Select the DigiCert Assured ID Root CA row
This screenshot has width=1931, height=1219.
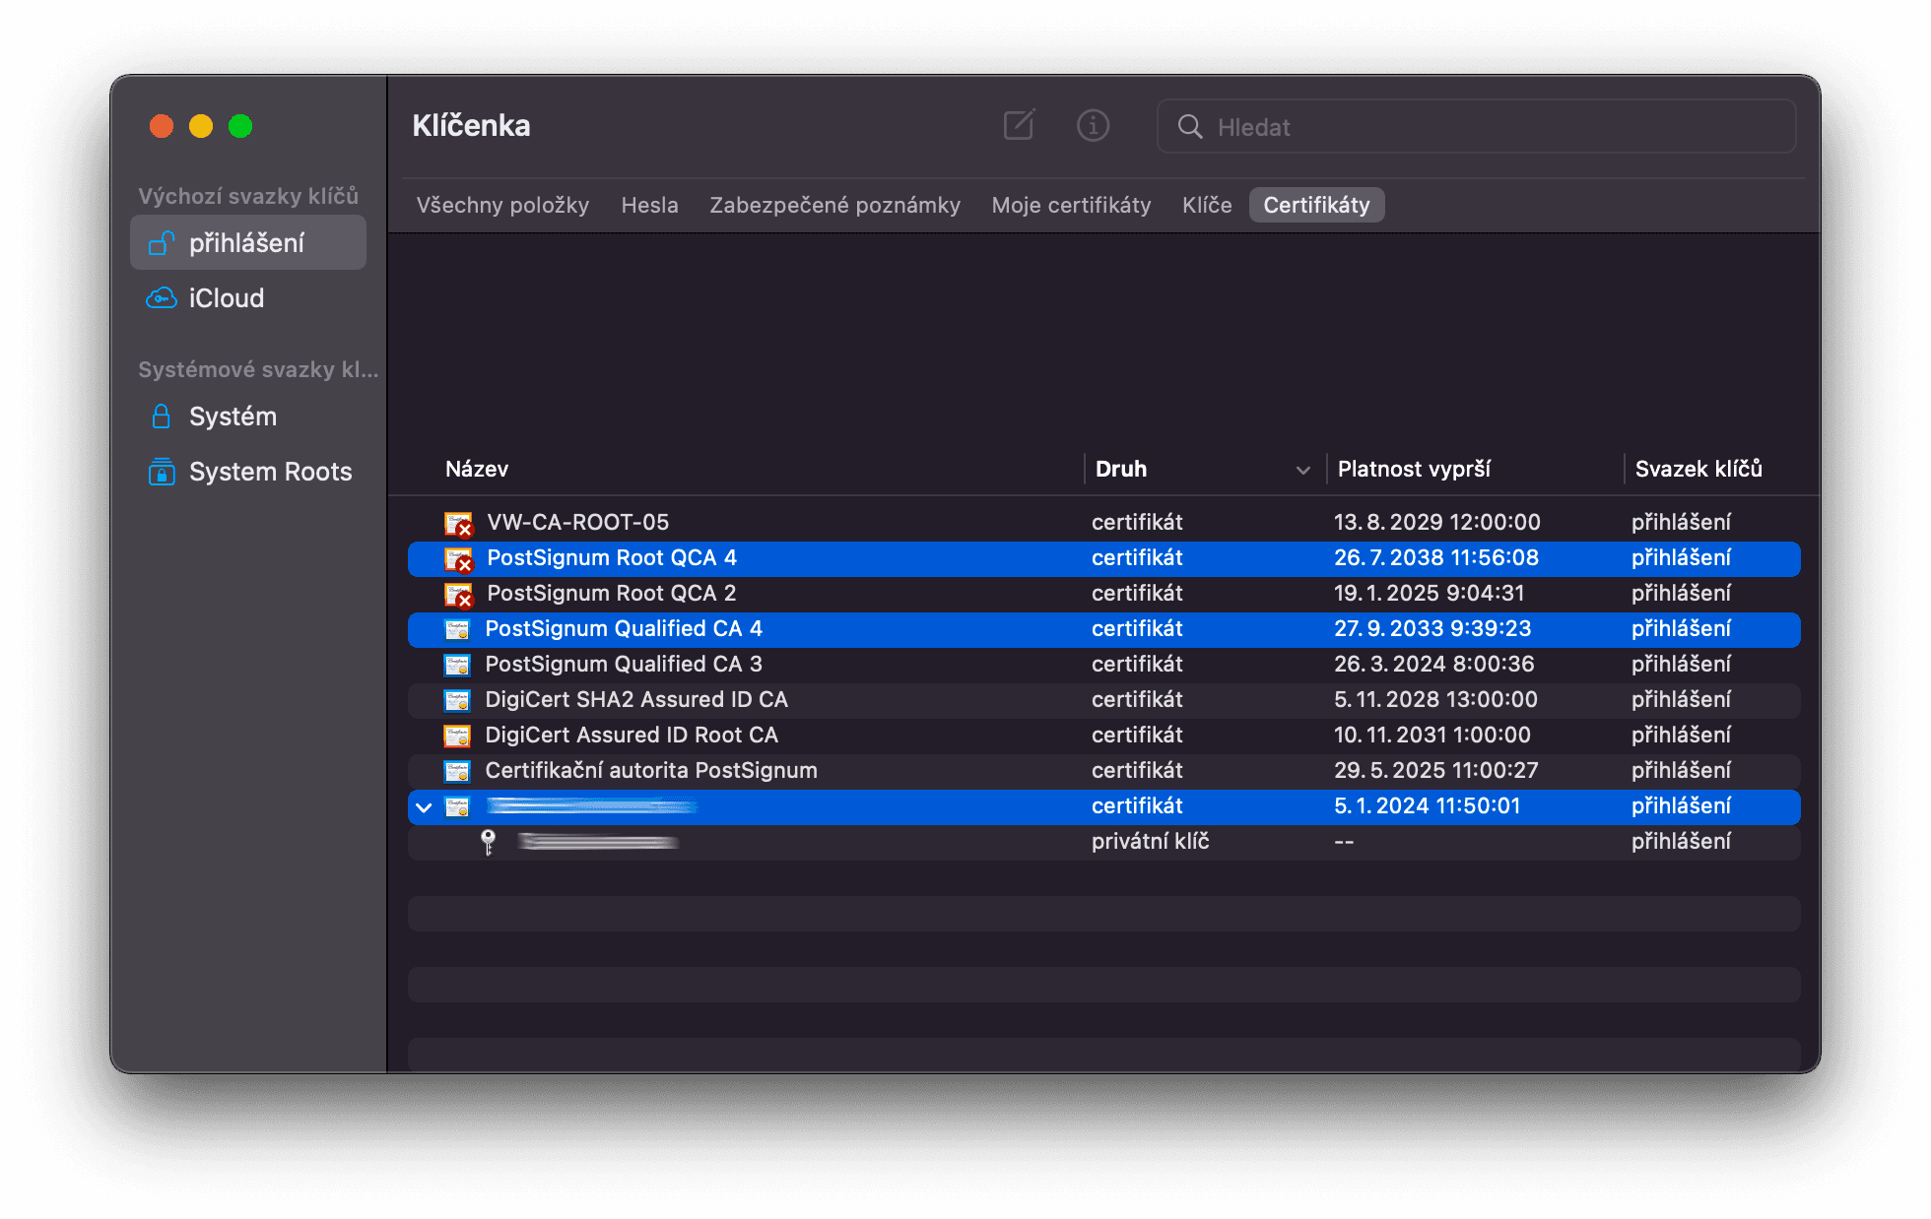pyautogui.click(x=632, y=736)
